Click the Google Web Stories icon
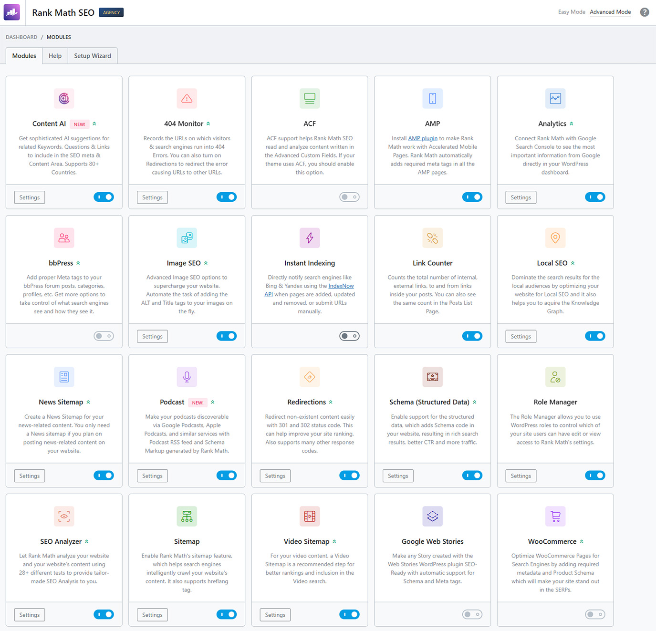 [433, 516]
